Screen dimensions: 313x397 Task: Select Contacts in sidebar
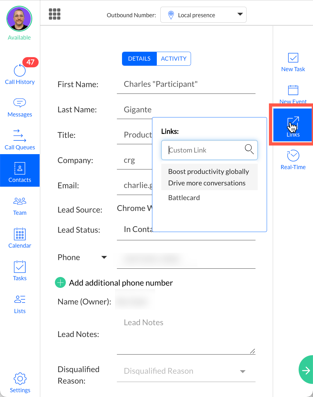(20, 170)
